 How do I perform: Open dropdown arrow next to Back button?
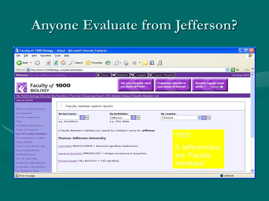pyautogui.click(x=31, y=63)
